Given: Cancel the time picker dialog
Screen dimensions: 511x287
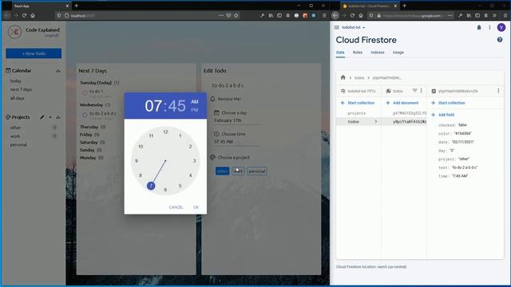Looking at the screenshot, I should click(x=176, y=207).
